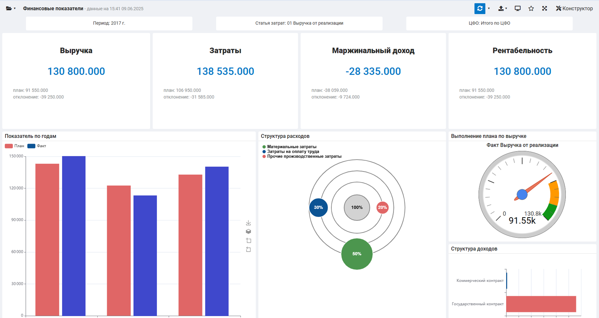Click the blue refresh data icon

click(x=480, y=8)
